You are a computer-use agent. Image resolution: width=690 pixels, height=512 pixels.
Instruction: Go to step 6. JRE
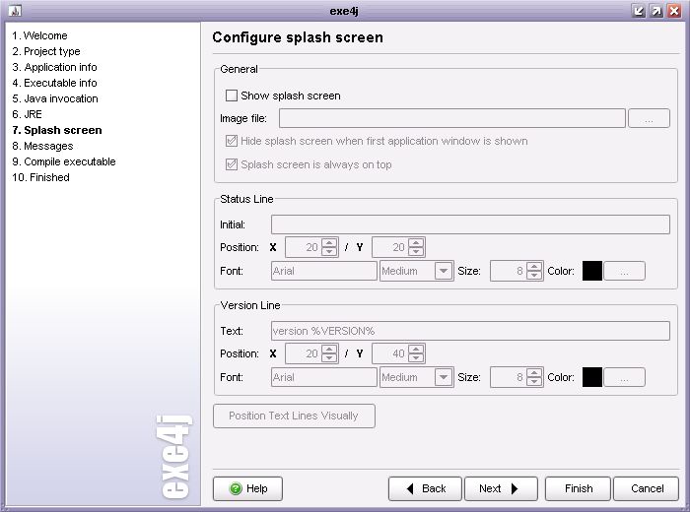[x=27, y=114]
